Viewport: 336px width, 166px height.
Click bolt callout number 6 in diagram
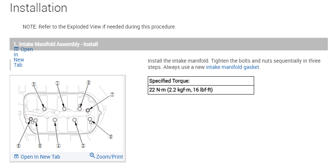click(40, 145)
